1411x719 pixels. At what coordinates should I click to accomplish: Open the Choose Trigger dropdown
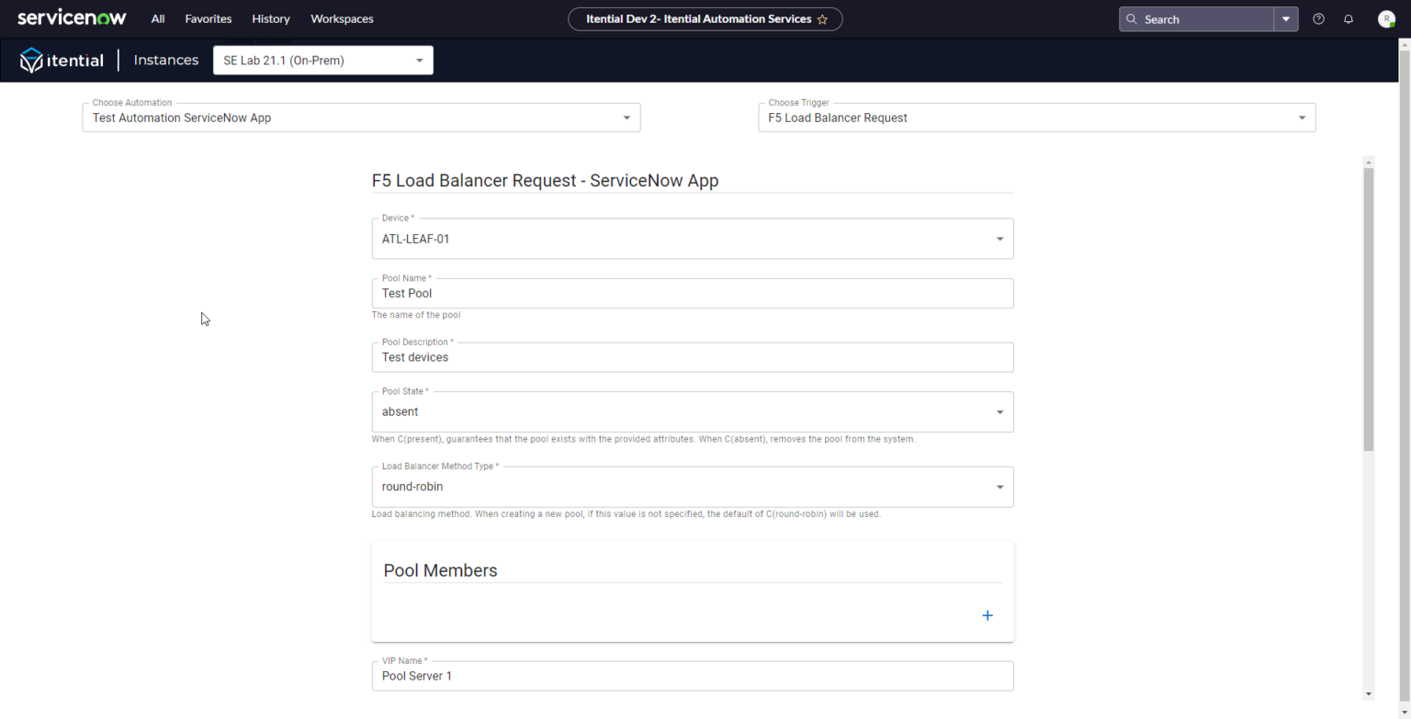1301,118
